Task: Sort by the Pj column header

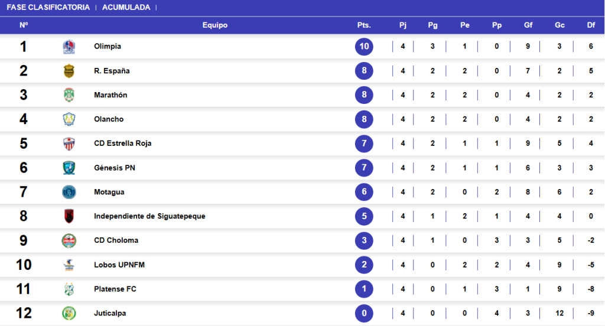Action: 403,25
